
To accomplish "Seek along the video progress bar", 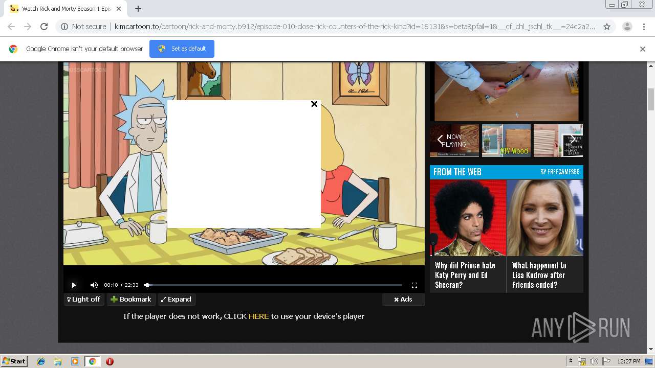I will 273,285.
